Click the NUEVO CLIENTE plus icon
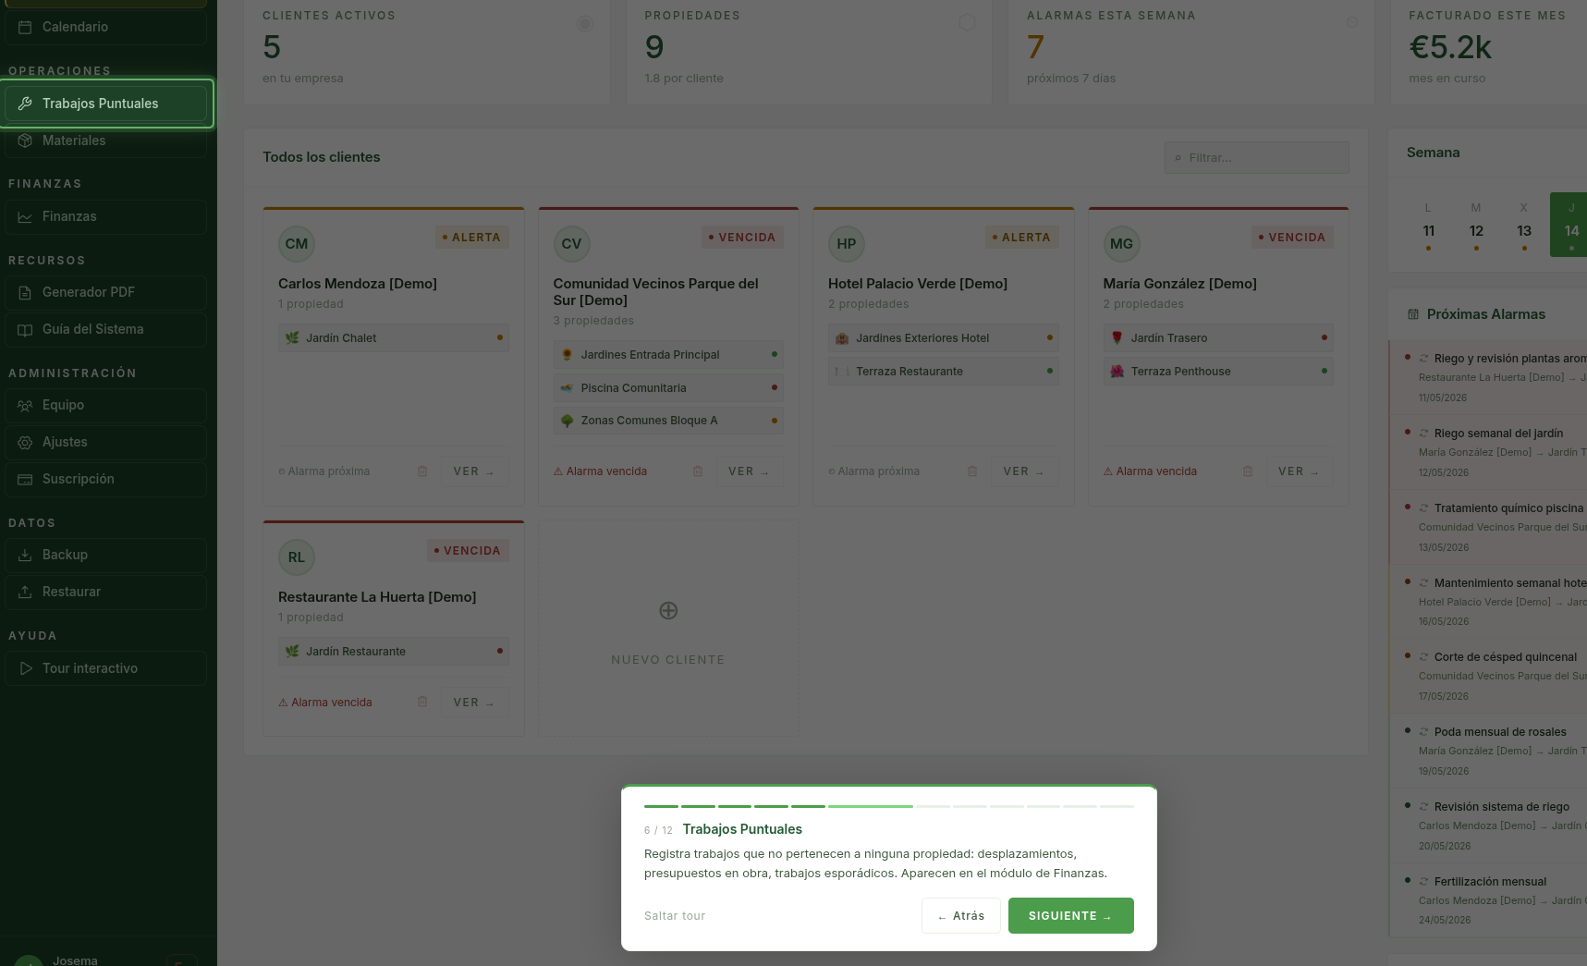Image resolution: width=1587 pixels, height=966 pixels. pos(668,610)
